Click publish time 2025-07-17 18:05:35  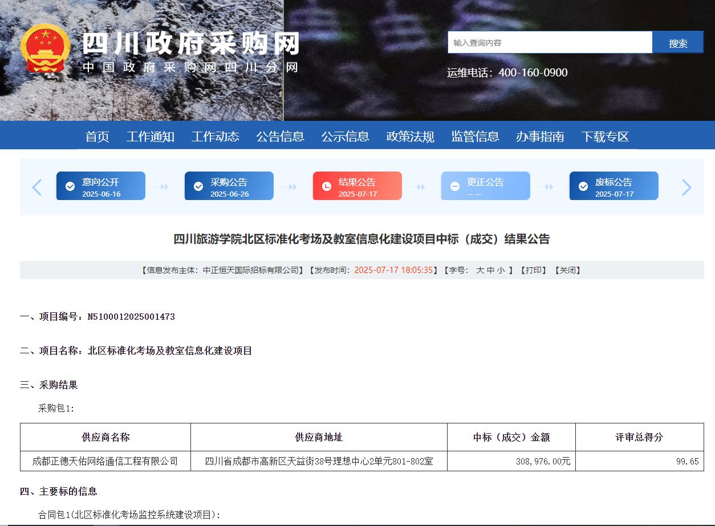click(x=393, y=270)
